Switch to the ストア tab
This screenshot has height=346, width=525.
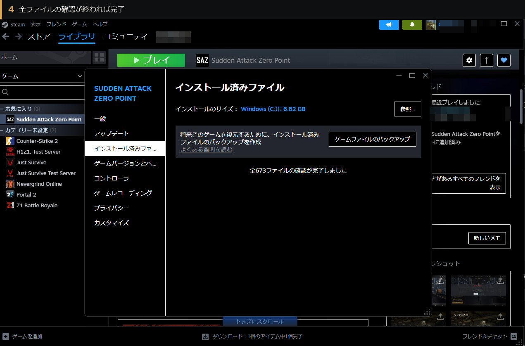click(x=39, y=36)
